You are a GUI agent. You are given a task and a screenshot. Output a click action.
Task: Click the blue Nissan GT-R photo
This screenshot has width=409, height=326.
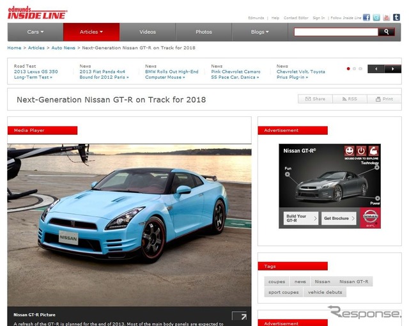pyautogui.click(x=129, y=225)
